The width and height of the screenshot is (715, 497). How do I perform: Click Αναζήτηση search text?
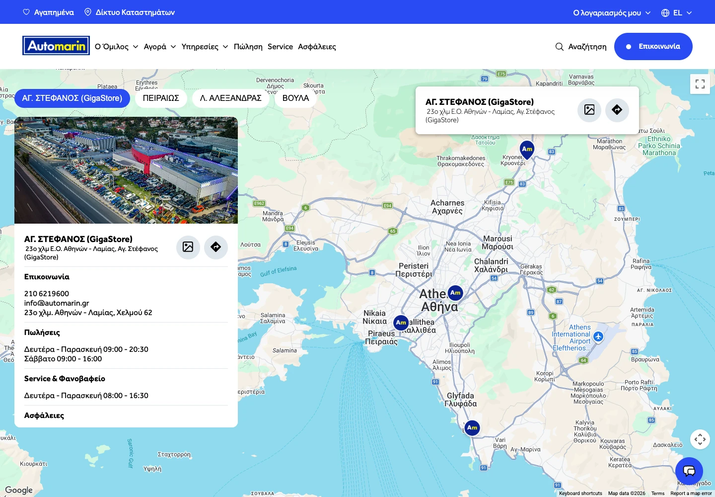(587, 47)
